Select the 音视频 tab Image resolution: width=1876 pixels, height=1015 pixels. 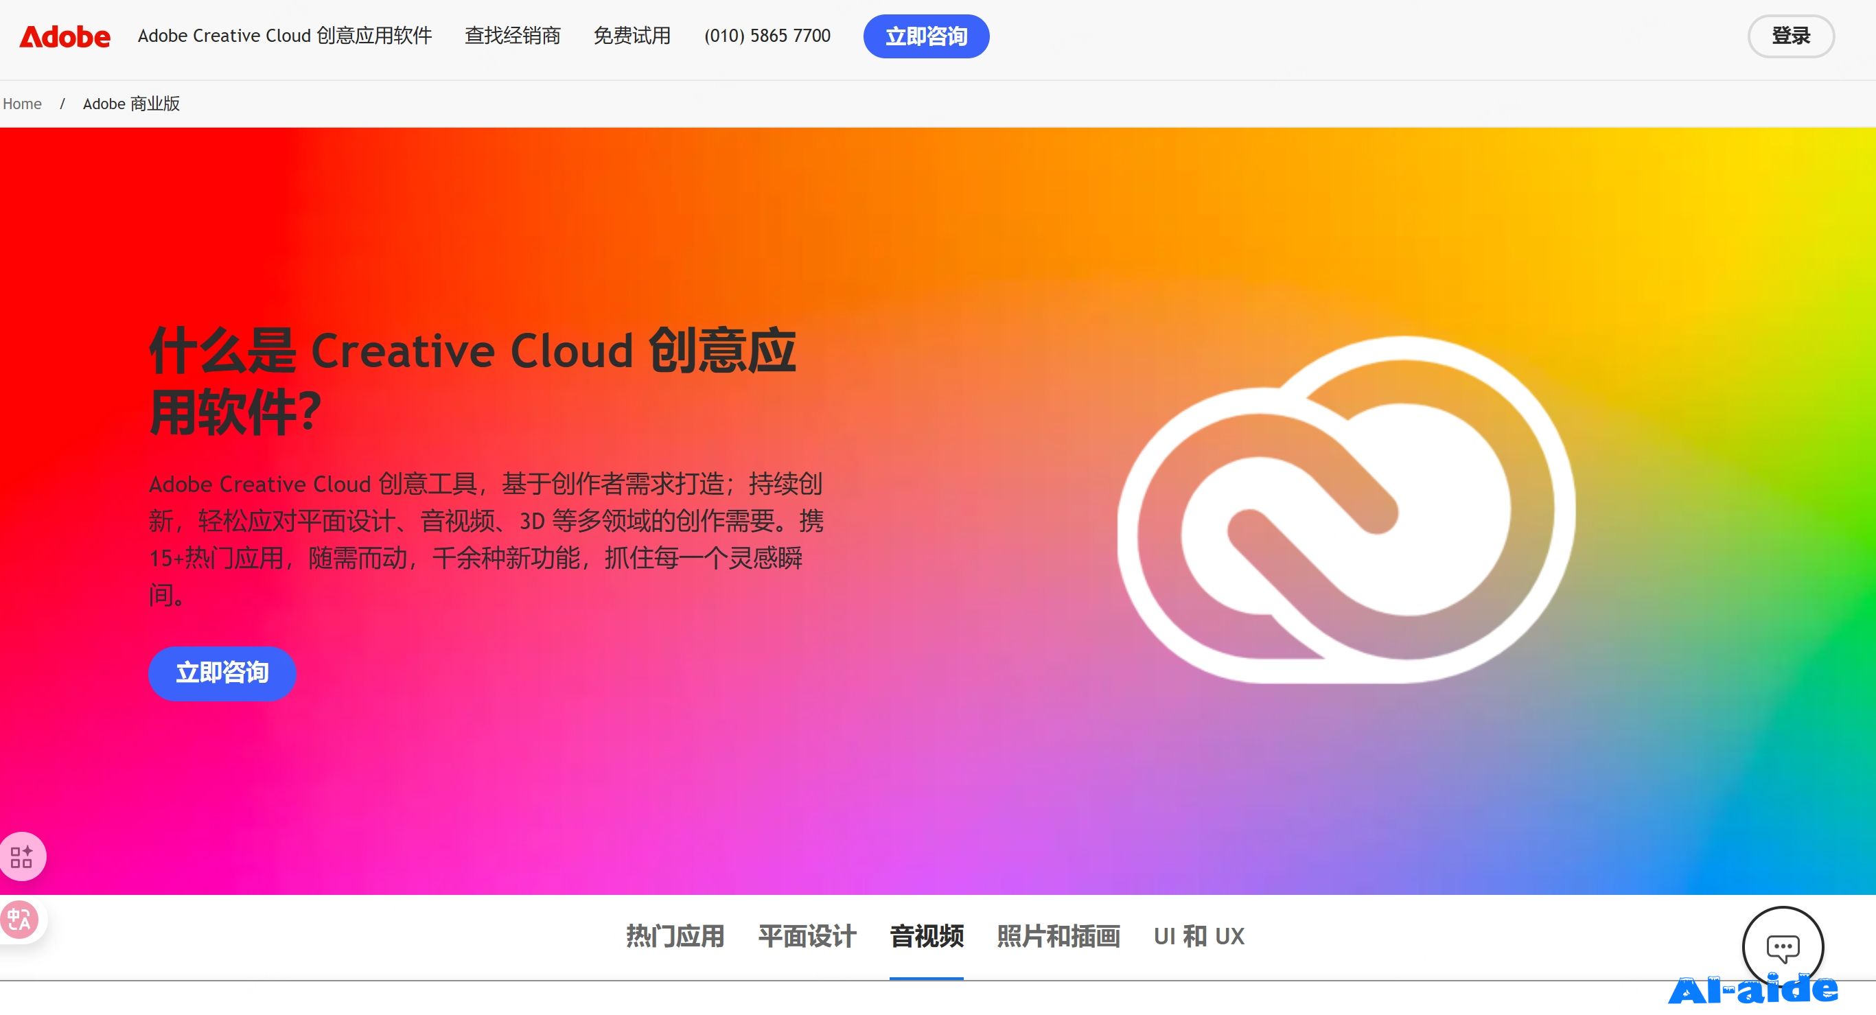pos(927,936)
